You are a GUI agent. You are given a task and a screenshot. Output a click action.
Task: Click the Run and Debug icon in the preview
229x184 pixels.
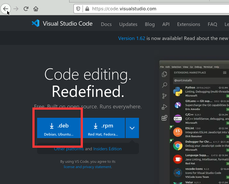click(165, 107)
